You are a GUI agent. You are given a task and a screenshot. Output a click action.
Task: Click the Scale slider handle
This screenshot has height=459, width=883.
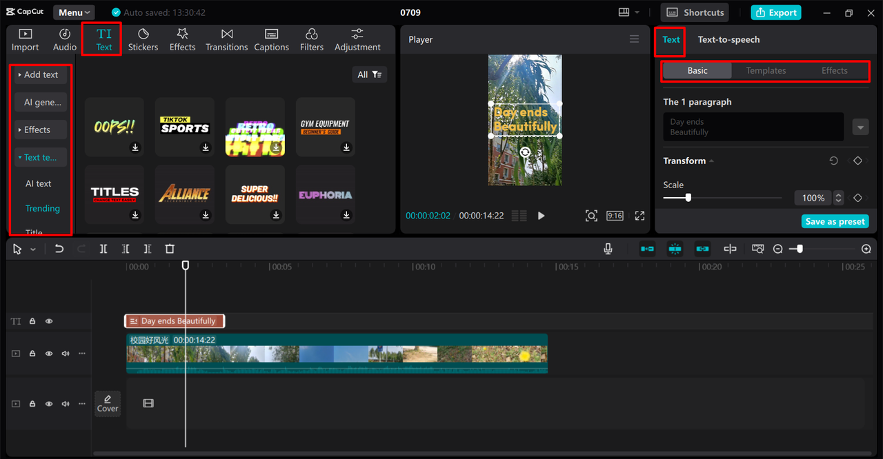point(688,198)
